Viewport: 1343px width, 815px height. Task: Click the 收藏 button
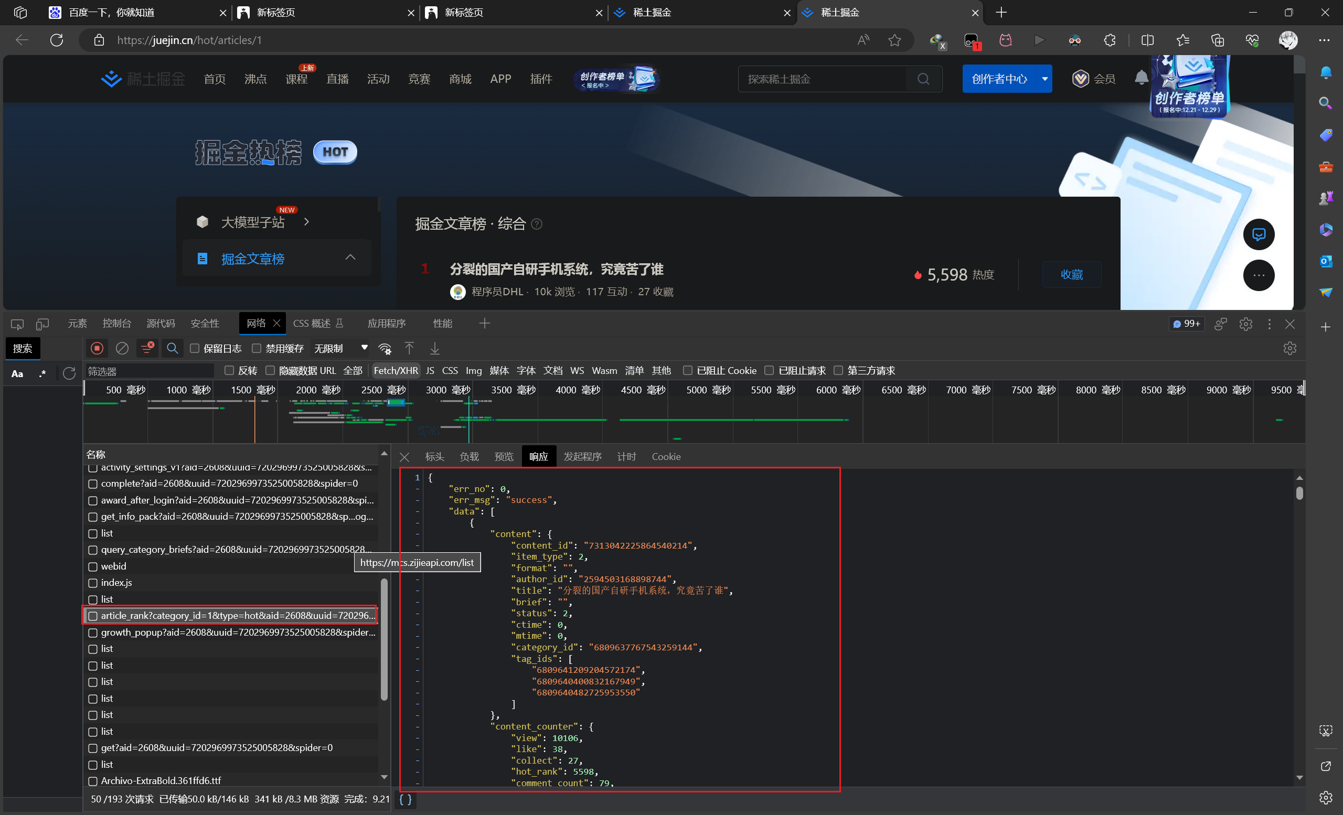point(1072,275)
